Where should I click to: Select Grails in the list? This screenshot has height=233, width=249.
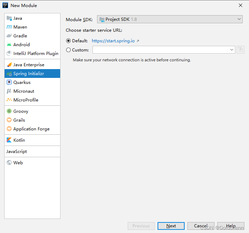click(32, 120)
